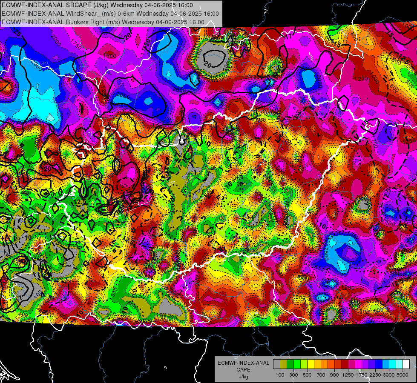Select the dark green legend swatch
This screenshot has height=383, width=417.
(290, 364)
